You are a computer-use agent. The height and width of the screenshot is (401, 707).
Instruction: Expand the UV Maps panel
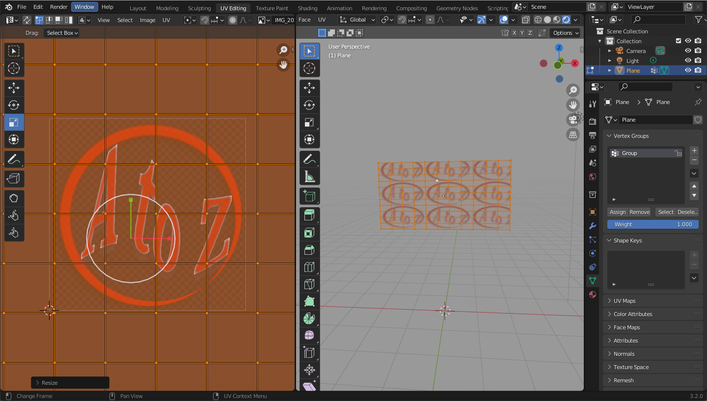pyautogui.click(x=653, y=301)
